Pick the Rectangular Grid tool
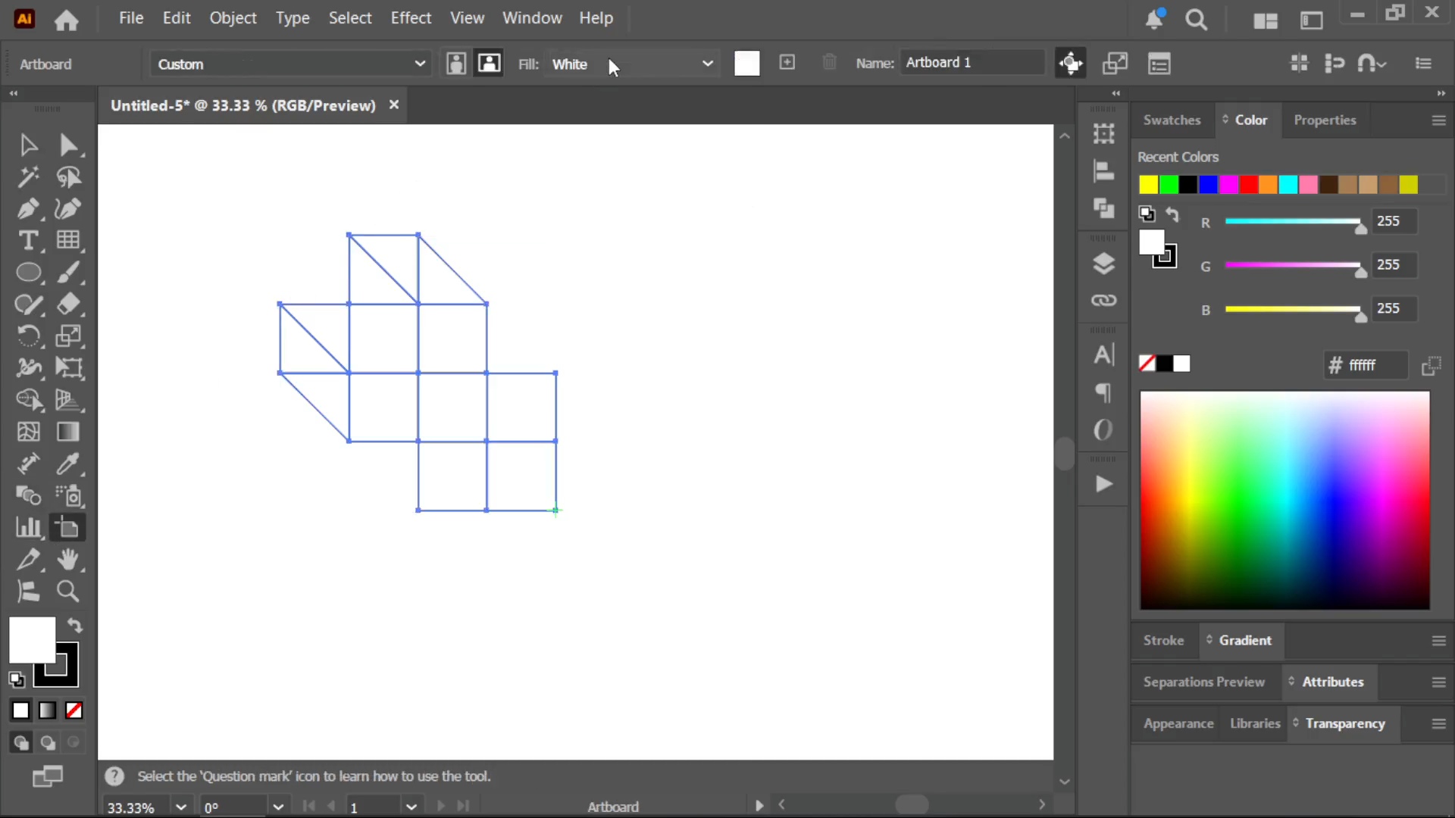Screen dimensions: 1455x818 coord(68,240)
